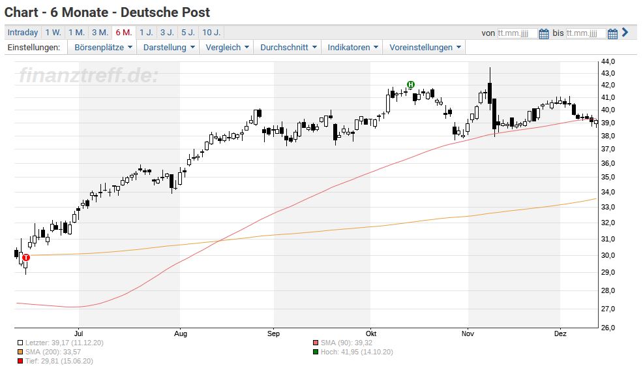The height and width of the screenshot is (372, 643).
Task: Select the 3 J. timeframe tab
Action: 167,33
